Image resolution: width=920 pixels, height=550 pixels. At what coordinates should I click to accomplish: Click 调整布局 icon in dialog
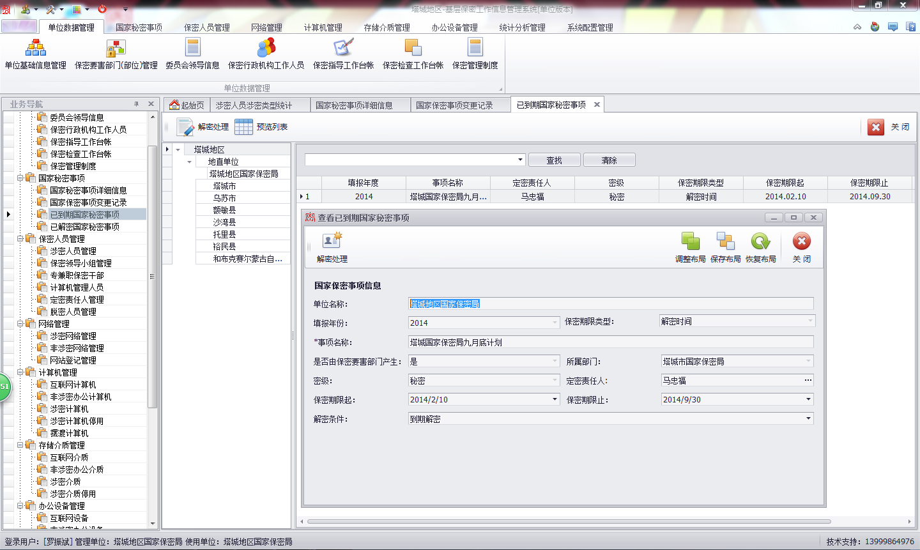pos(690,241)
